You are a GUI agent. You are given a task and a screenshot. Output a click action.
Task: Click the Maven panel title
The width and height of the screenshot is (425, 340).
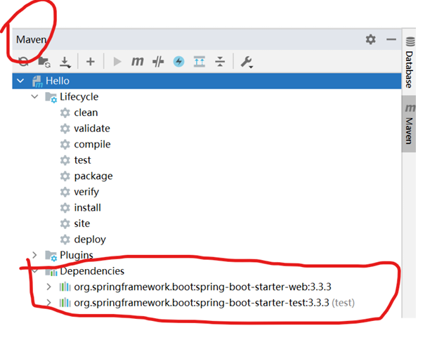click(x=31, y=39)
